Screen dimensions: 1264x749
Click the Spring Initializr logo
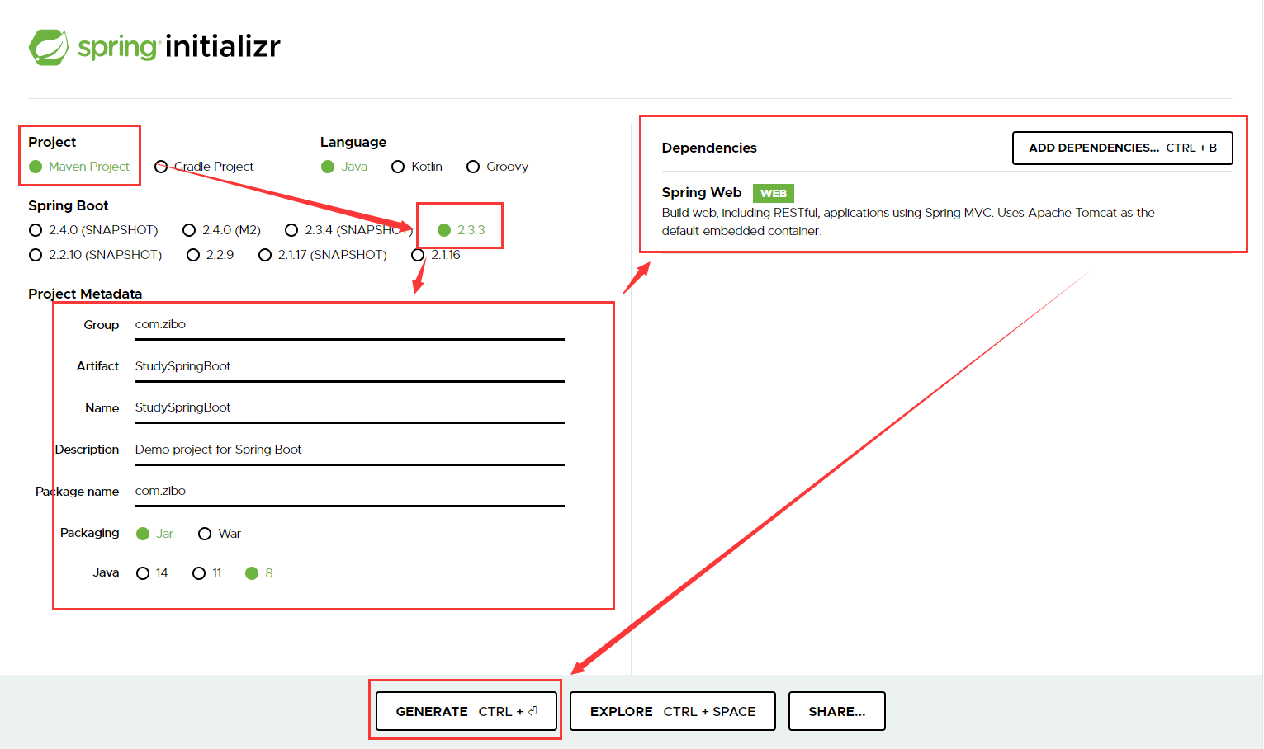[154, 47]
